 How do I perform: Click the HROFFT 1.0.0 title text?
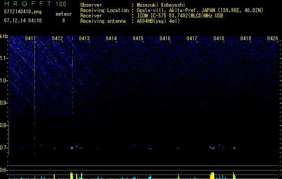tap(35, 4)
